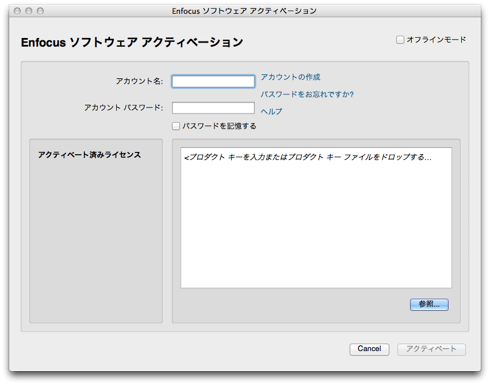Focus the アカウント名 input field
Viewport: 490px width, 385px height.
[x=213, y=81]
